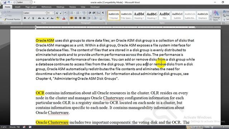Toggle Show/Hide paragraph marks
This screenshot has width=229, height=129.
103,13
